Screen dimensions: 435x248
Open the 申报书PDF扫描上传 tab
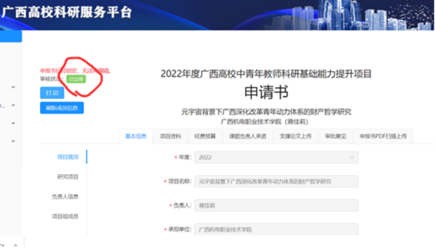click(383, 136)
